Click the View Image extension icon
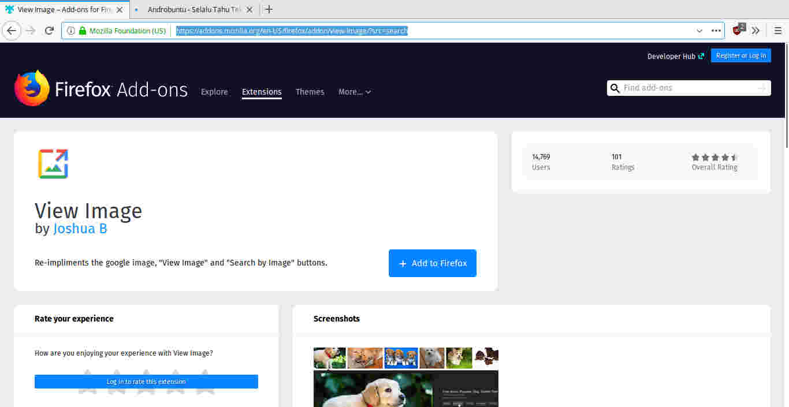Image resolution: width=789 pixels, height=407 pixels. coord(53,163)
